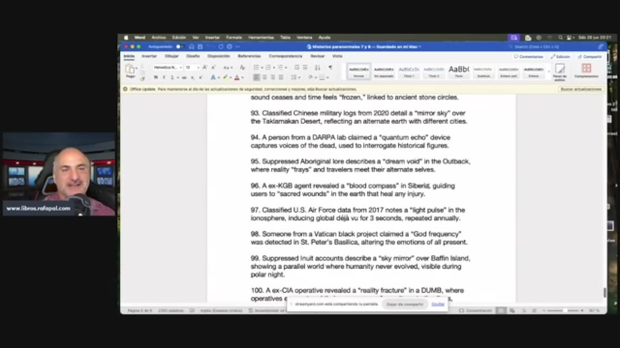
Task: Click the blue text effects A icon
Action: pyautogui.click(x=213, y=77)
